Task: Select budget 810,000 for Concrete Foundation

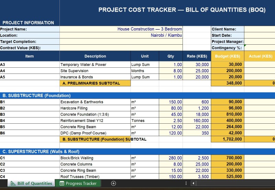Action: point(228,114)
